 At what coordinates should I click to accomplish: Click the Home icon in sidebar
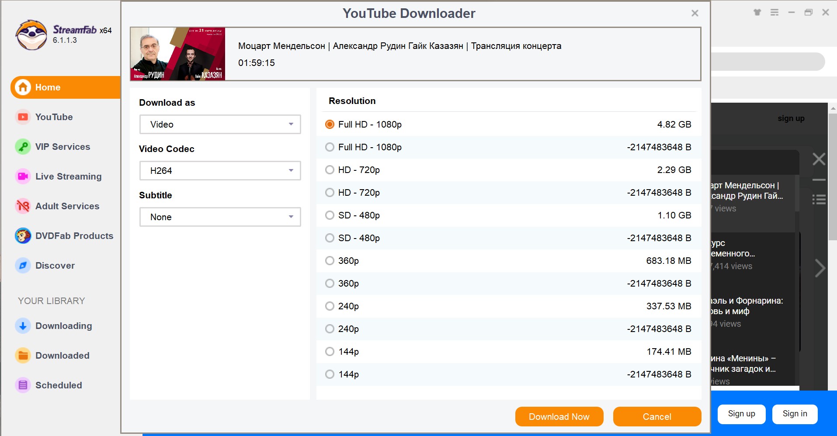(23, 87)
